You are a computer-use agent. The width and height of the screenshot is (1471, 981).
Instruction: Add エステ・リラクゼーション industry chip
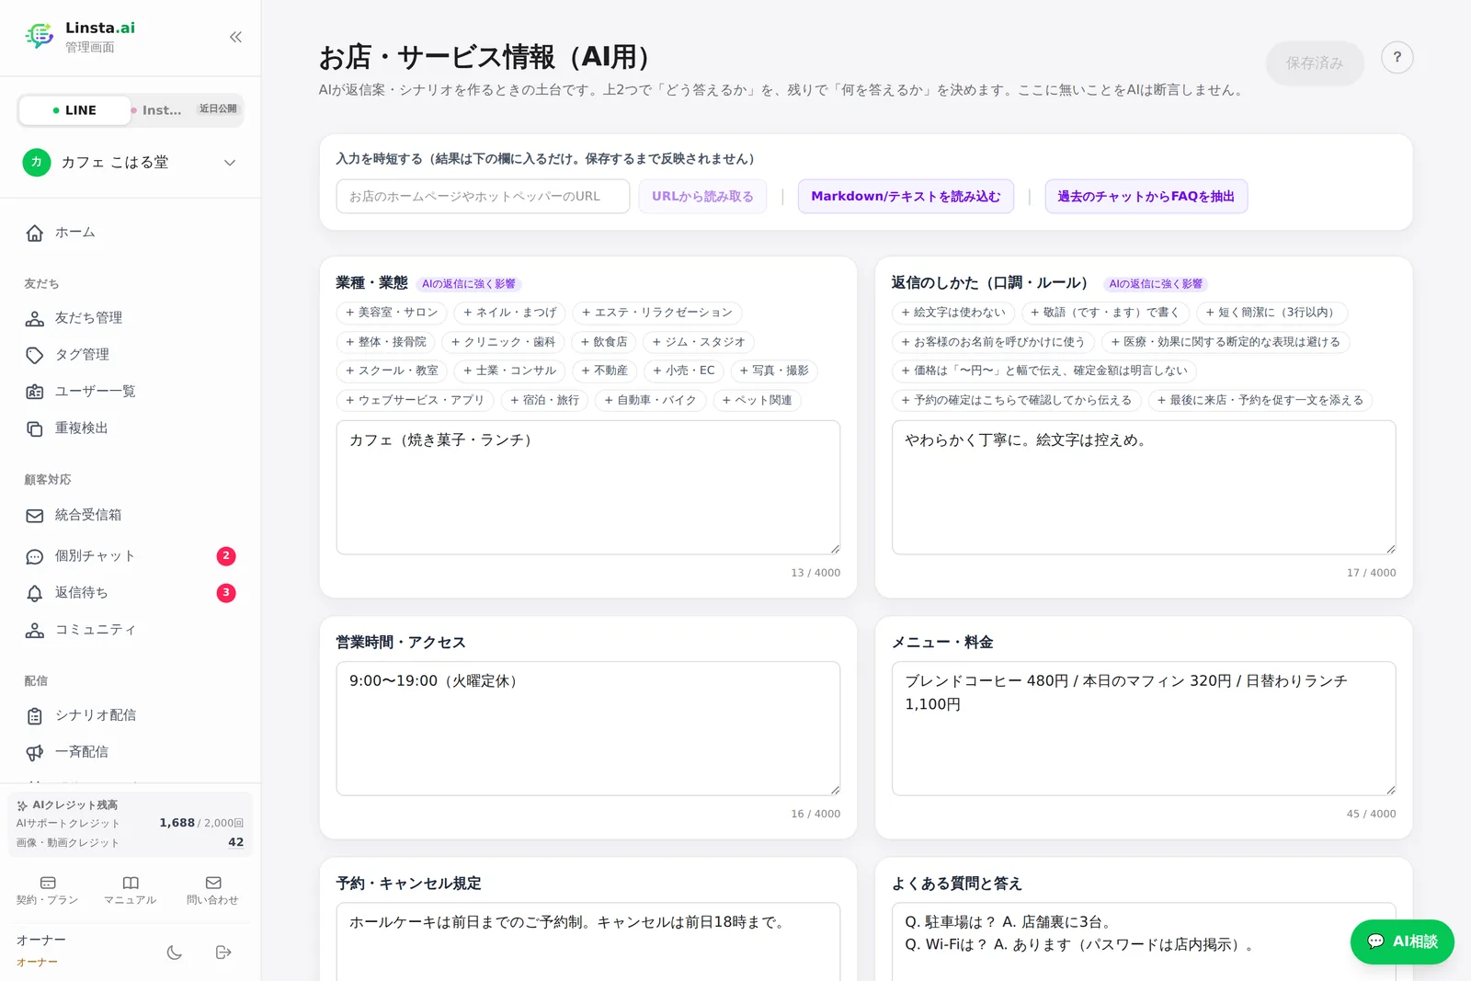[657, 313]
